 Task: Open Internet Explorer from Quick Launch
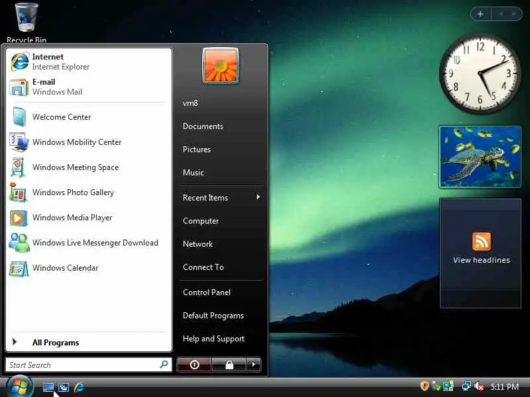[79, 387]
